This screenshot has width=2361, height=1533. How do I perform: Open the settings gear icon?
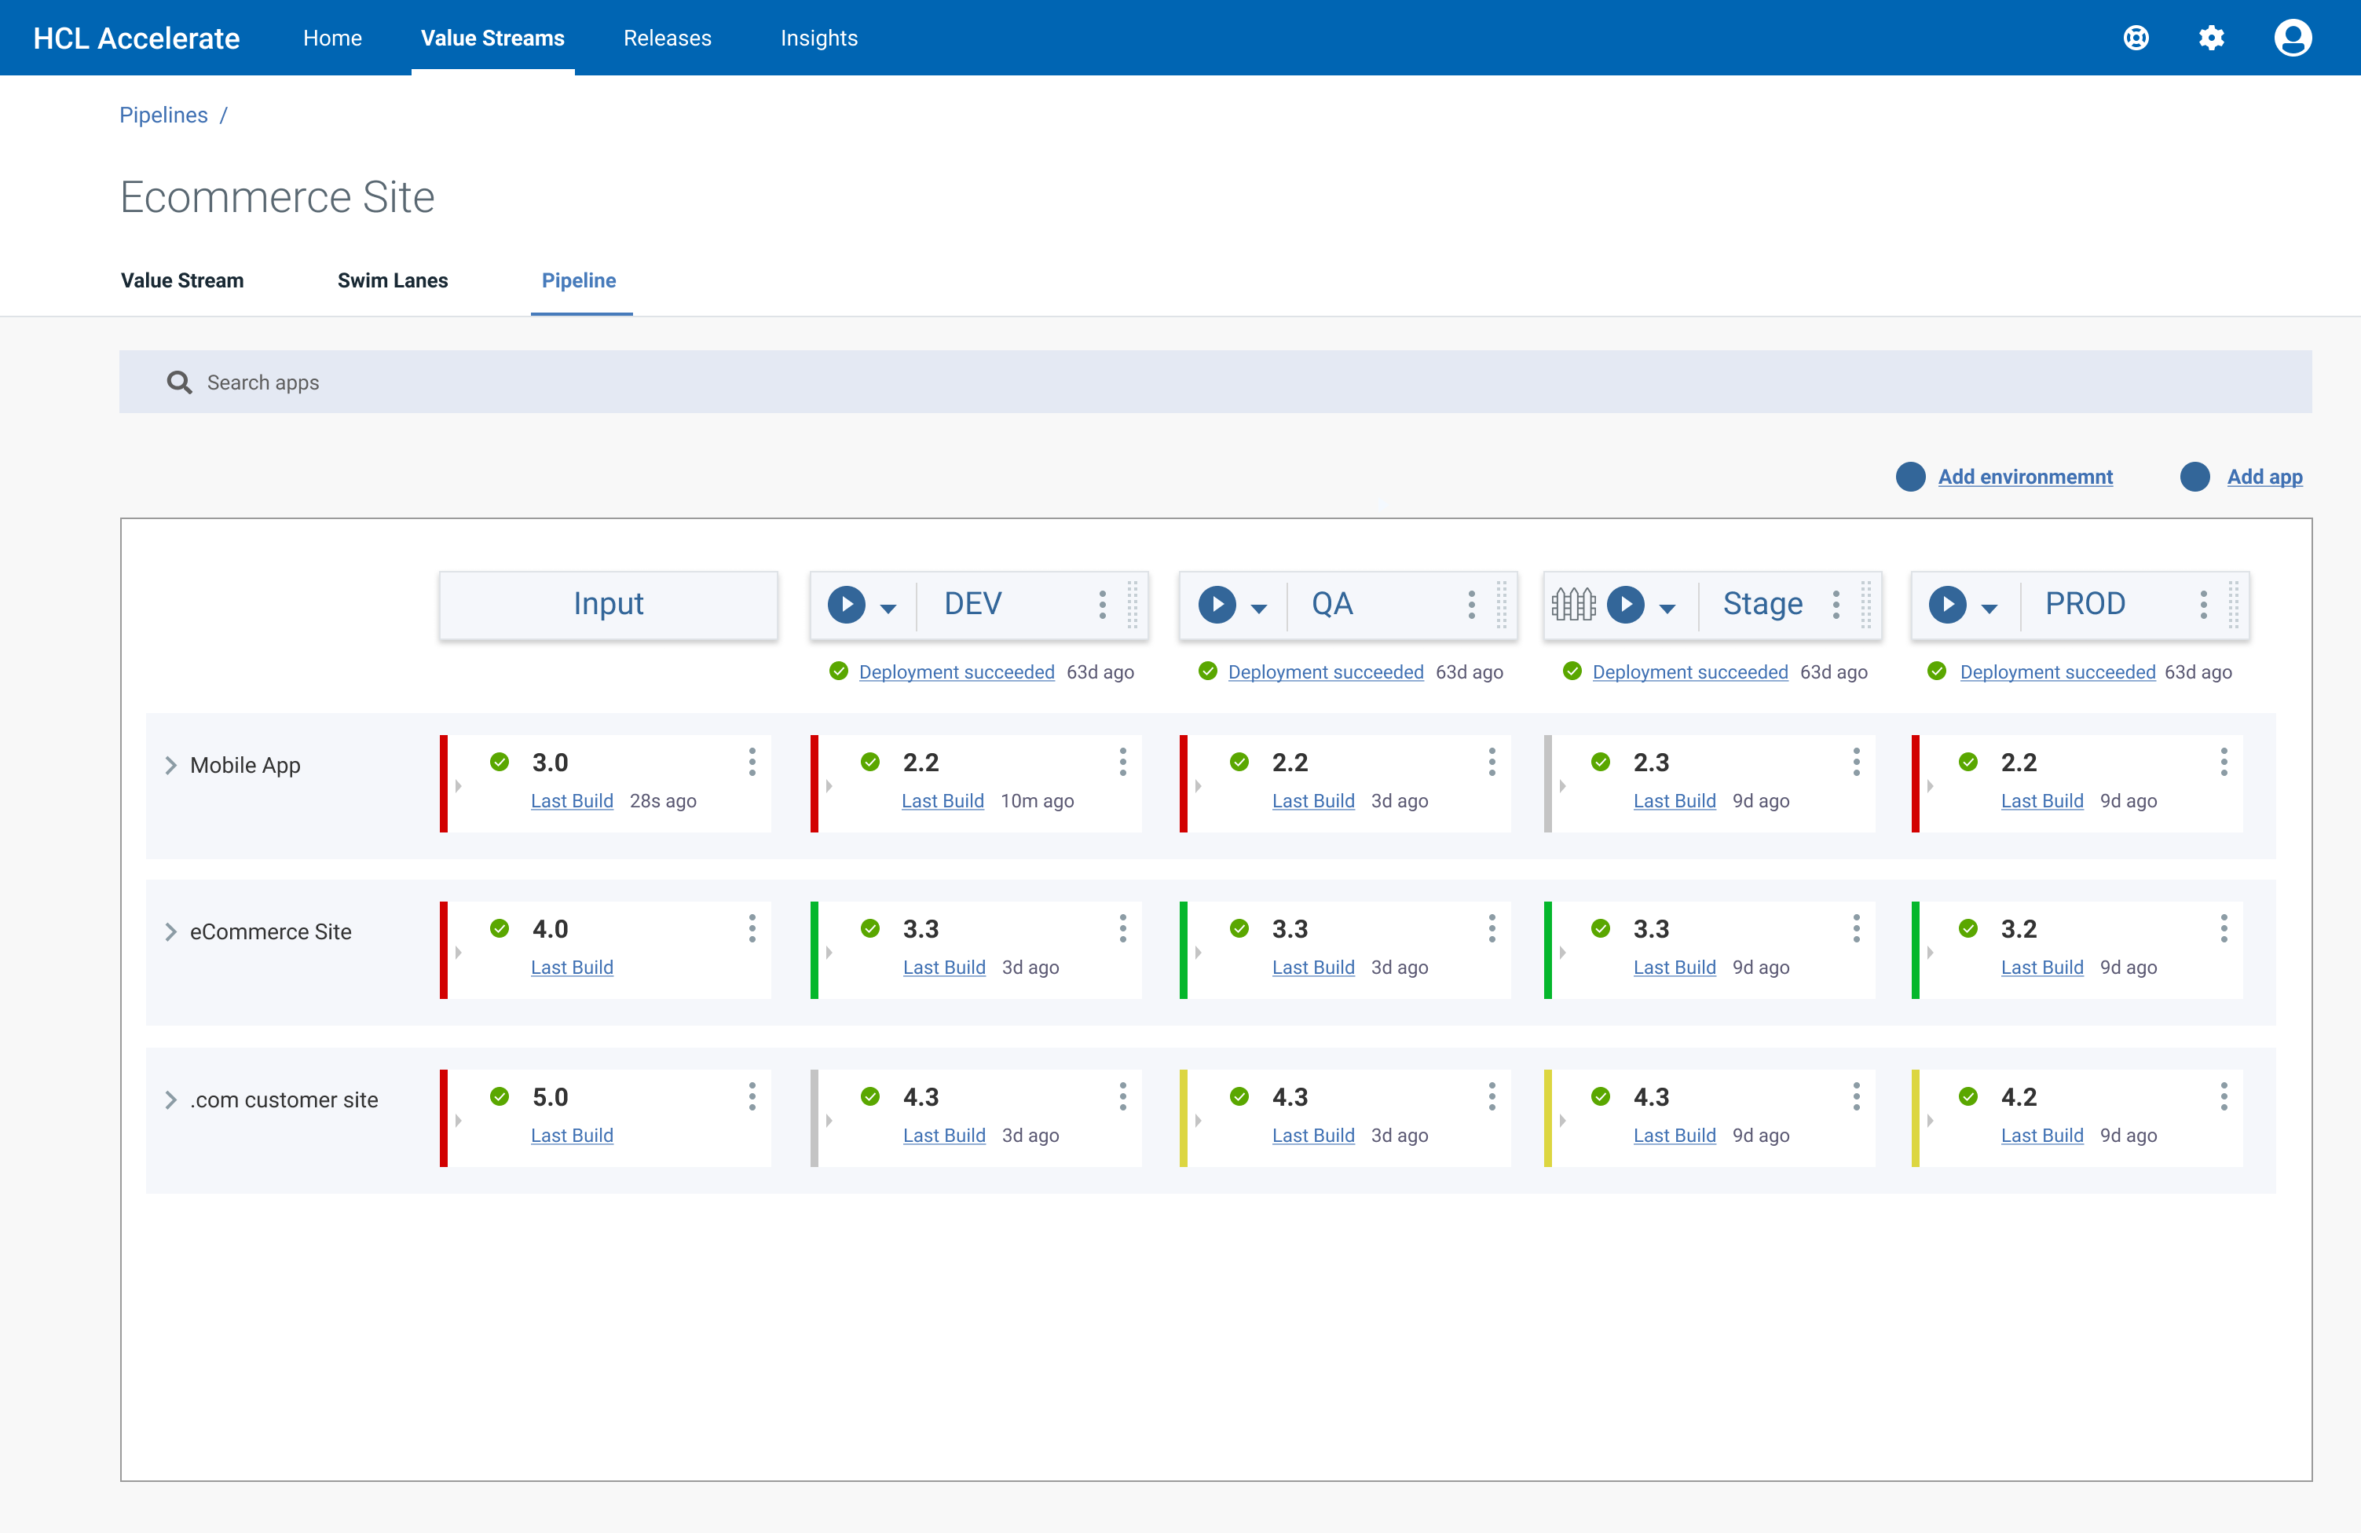pyautogui.click(x=2211, y=38)
